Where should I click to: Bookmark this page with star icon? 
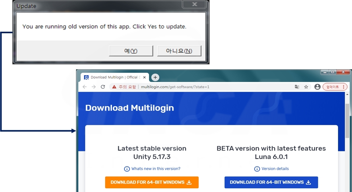tap(306, 87)
